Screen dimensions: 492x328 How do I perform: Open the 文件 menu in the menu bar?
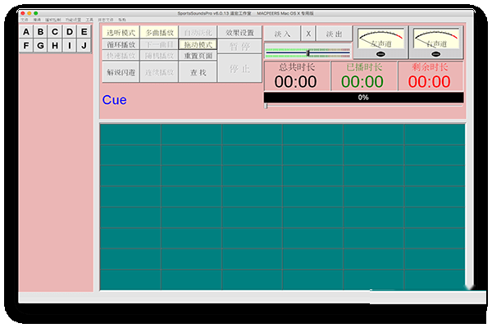pyautogui.click(x=25, y=20)
